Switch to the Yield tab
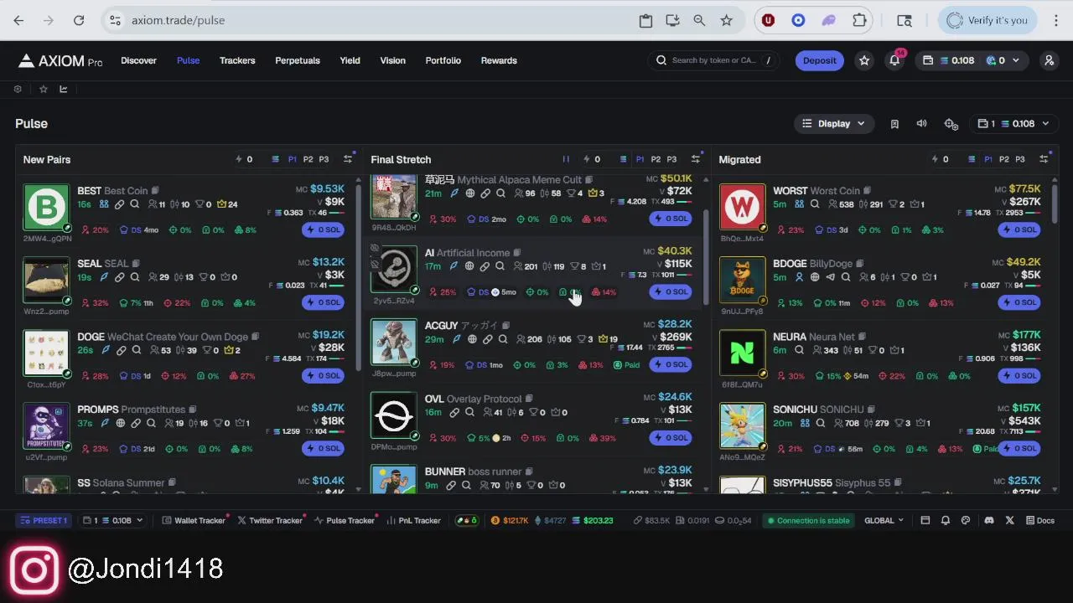This screenshot has width=1073, height=603. 350,60
